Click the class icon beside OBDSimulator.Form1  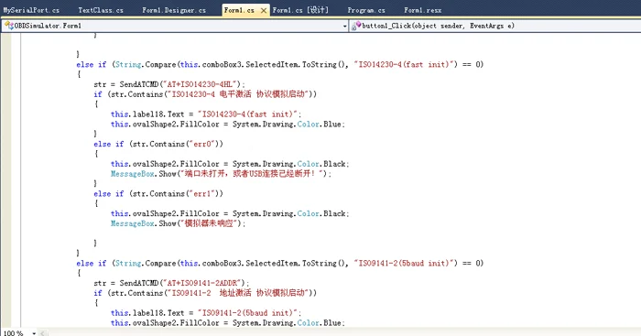9,26
